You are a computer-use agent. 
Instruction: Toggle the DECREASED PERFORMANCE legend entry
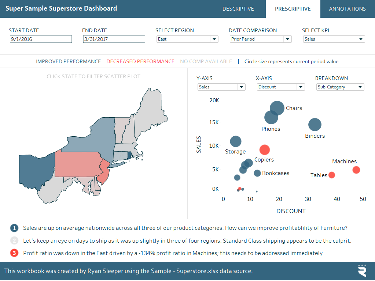(x=140, y=61)
